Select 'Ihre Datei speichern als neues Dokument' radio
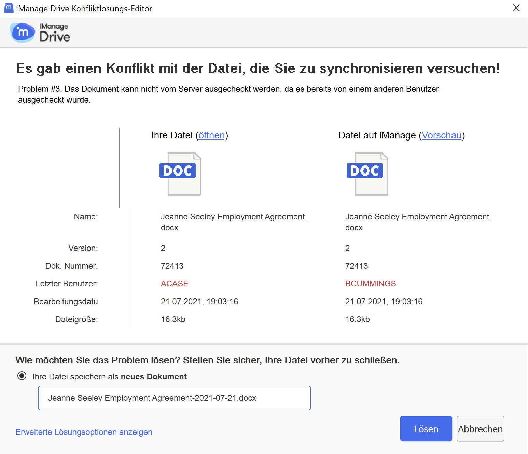 pos(22,376)
